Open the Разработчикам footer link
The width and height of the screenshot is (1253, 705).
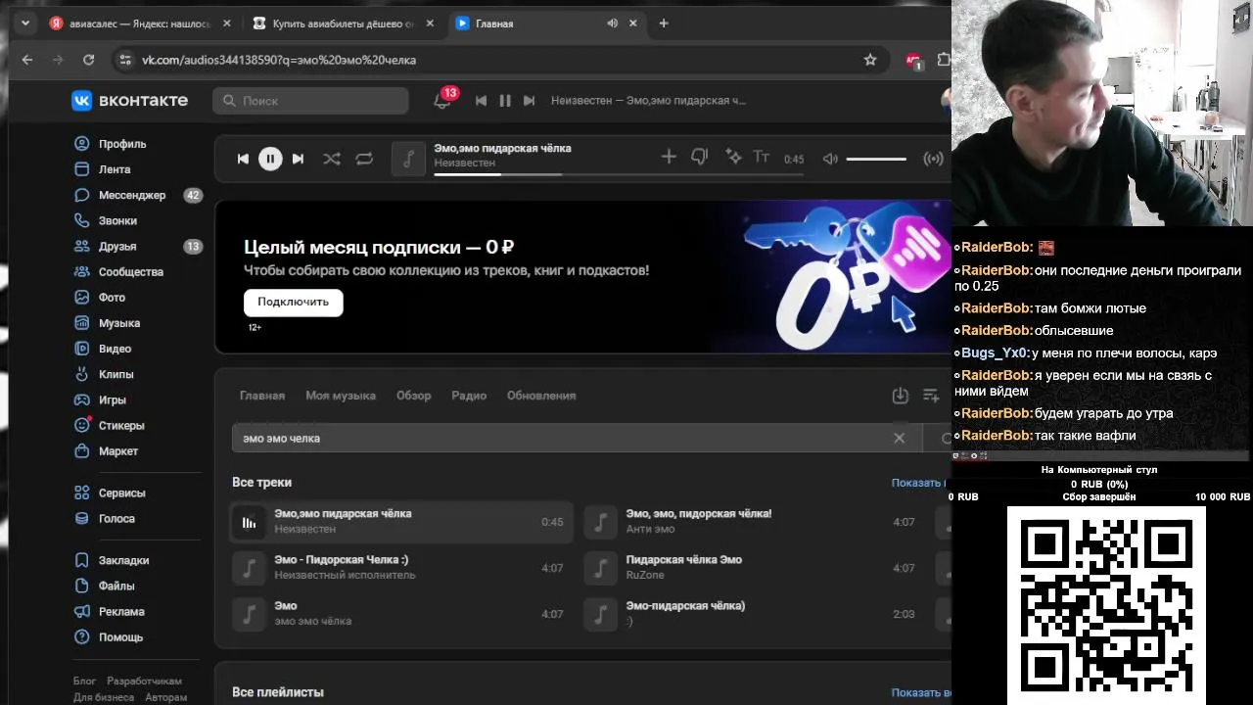(145, 681)
